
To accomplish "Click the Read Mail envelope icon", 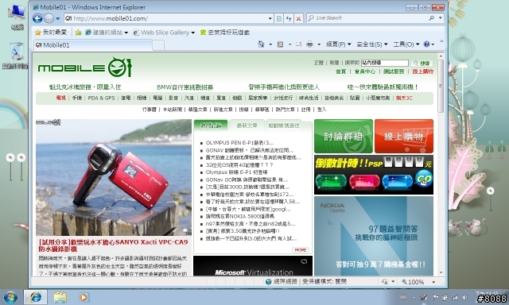I will pos(298,44).
